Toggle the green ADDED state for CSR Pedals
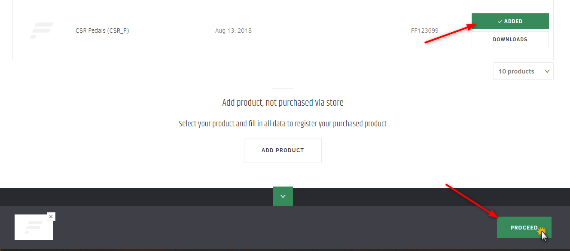 tap(510, 21)
